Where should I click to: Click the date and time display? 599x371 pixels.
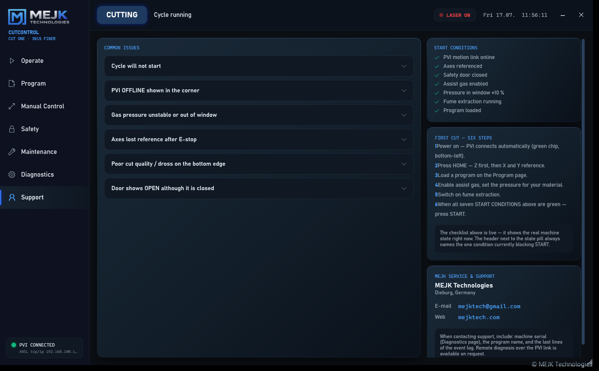(515, 15)
